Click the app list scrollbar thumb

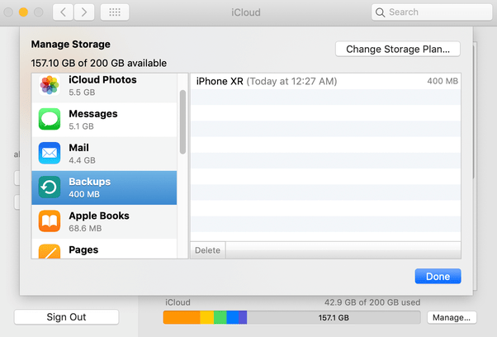pos(182,122)
